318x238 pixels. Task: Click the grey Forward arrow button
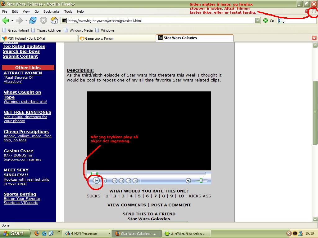[x=19, y=20]
